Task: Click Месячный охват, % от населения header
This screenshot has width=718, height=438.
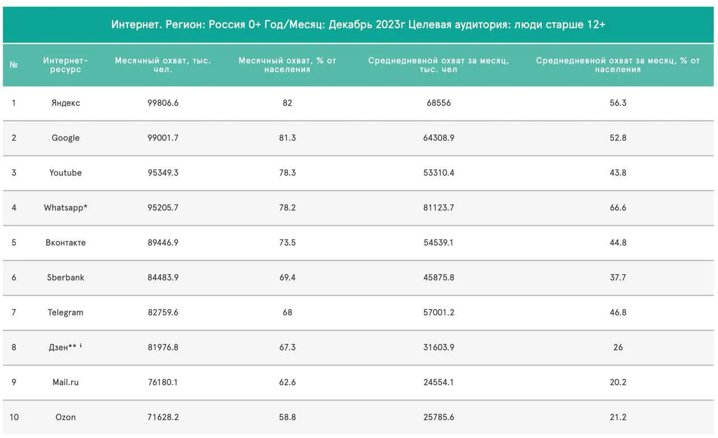Action: [288, 65]
